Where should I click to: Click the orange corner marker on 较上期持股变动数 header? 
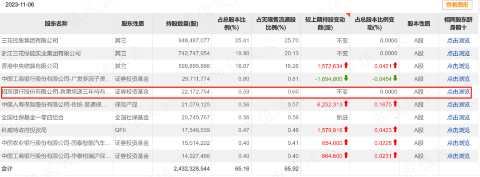(348, 15)
